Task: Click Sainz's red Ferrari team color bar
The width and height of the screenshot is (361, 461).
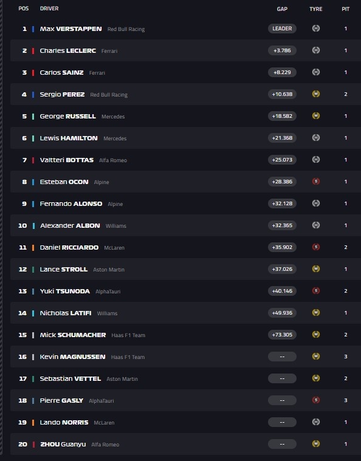Action: 33,73
